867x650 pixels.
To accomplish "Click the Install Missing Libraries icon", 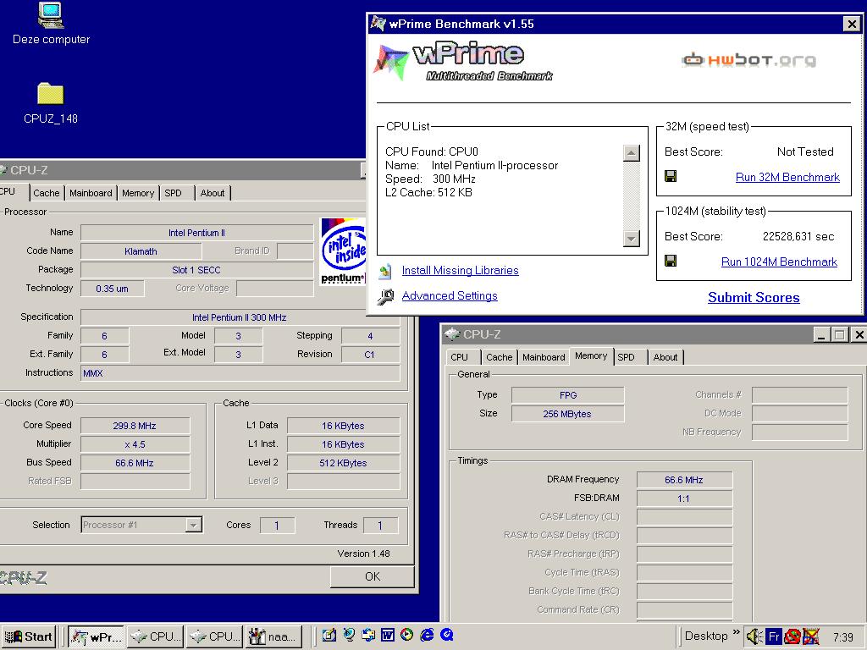I will click(385, 271).
